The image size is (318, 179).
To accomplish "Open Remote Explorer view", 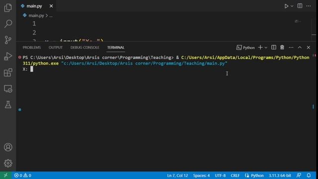I will coord(8,89).
